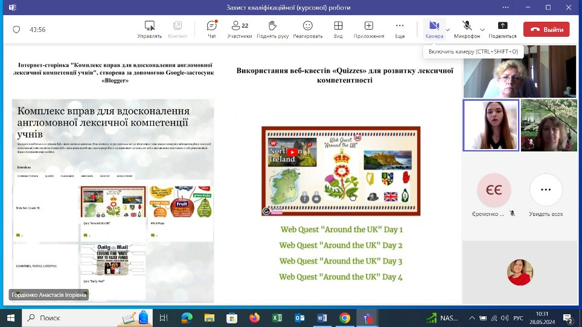Click the NAS... stock widget in taskbar
The height and width of the screenshot is (327, 582).
(442, 318)
